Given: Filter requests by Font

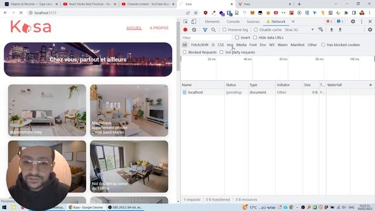Looking at the screenshot, I should click(253, 45).
